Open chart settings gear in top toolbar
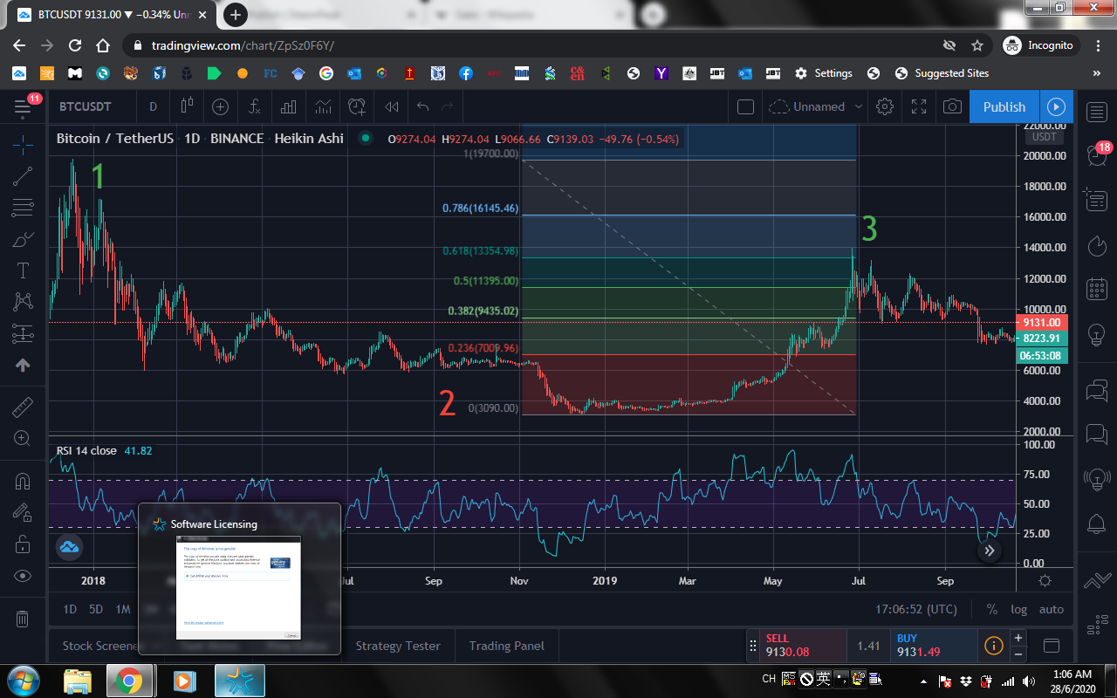Image resolution: width=1117 pixels, height=698 pixels. click(x=885, y=106)
